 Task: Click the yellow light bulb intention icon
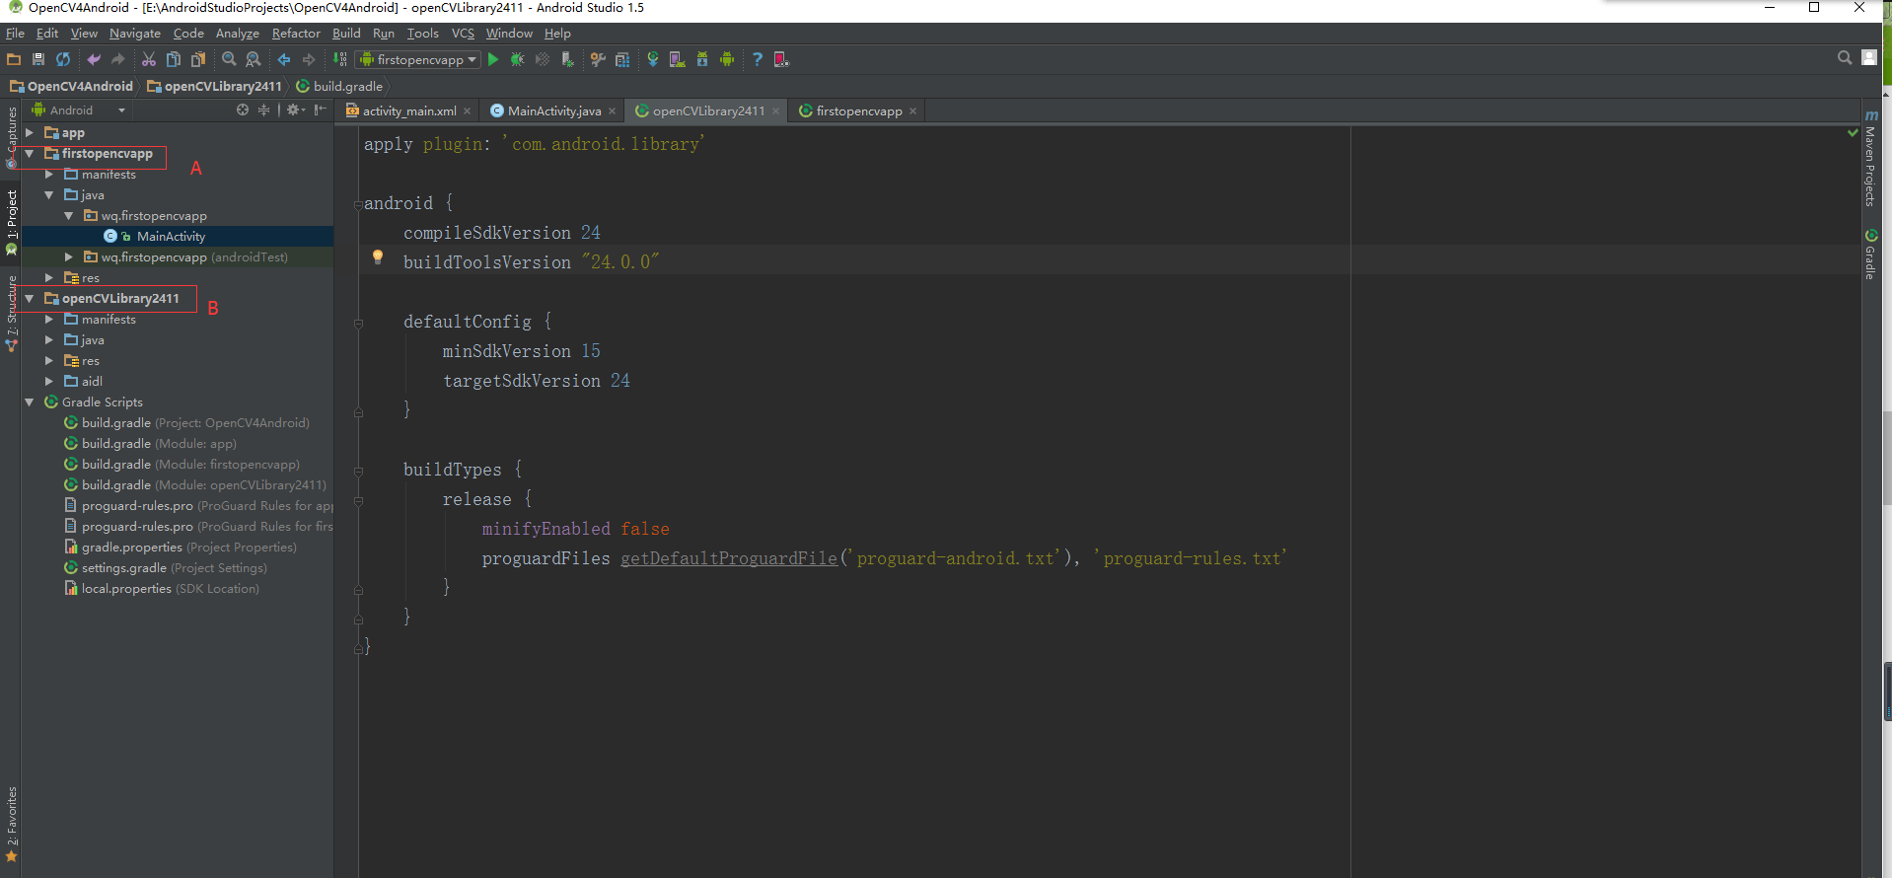[377, 257]
